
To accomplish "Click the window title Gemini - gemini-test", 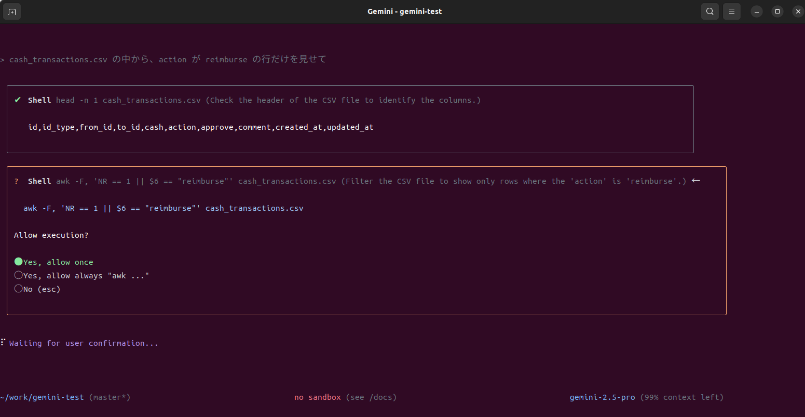I will coord(404,11).
